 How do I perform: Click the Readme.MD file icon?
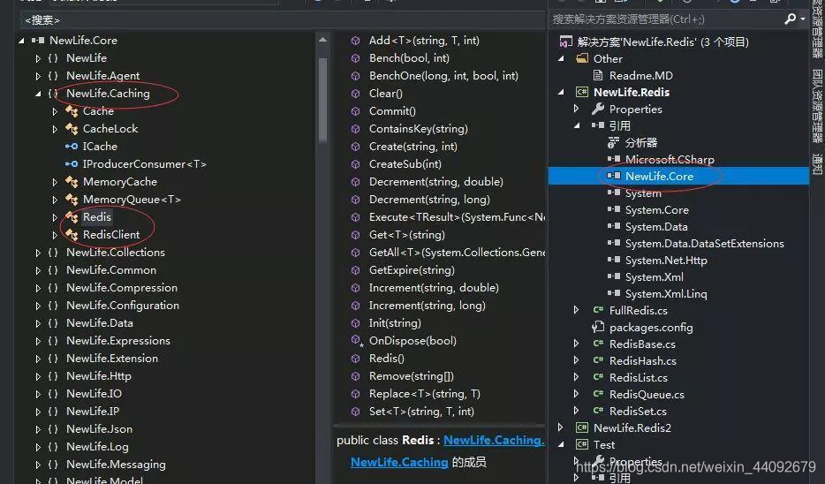pos(598,75)
